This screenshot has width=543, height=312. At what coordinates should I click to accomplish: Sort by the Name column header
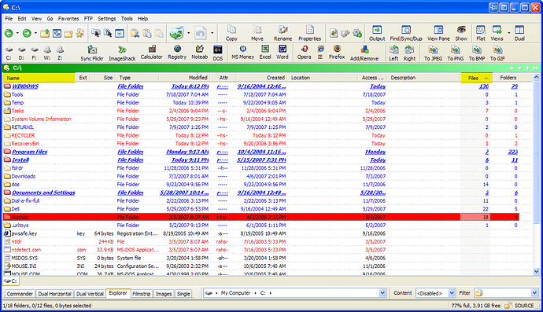click(x=39, y=78)
